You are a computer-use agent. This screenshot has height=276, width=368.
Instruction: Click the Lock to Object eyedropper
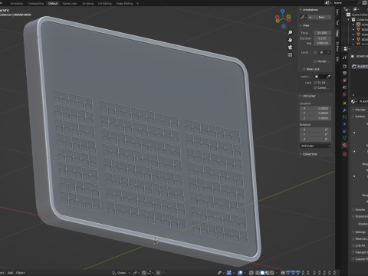(328, 77)
